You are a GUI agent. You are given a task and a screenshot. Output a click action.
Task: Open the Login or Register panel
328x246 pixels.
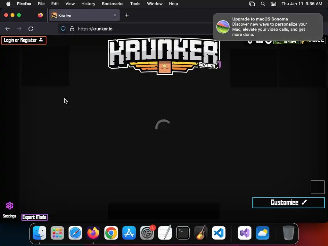coord(24,40)
